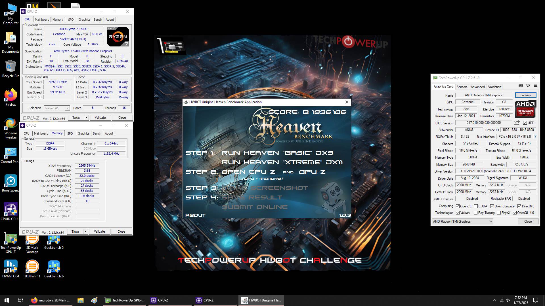Image resolution: width=545 pixels, height=306 pixels.
Task: Toggle the UEFI checkbox in GPU-Z
Action: 525,123
